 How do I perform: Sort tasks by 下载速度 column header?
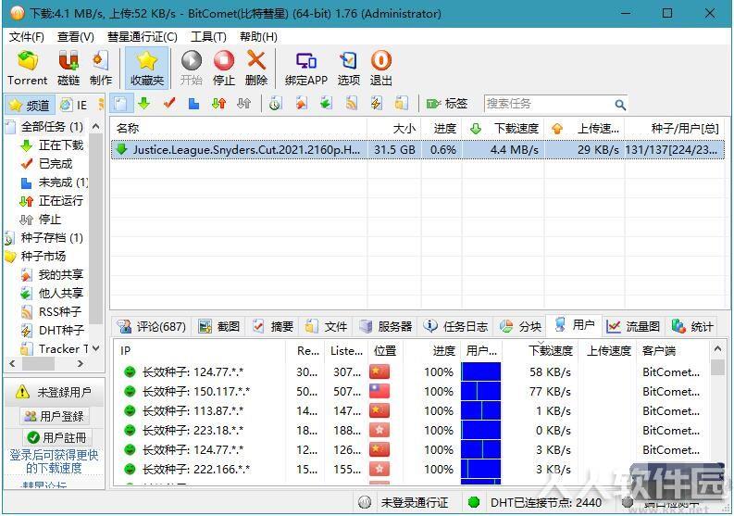point(503,129)
